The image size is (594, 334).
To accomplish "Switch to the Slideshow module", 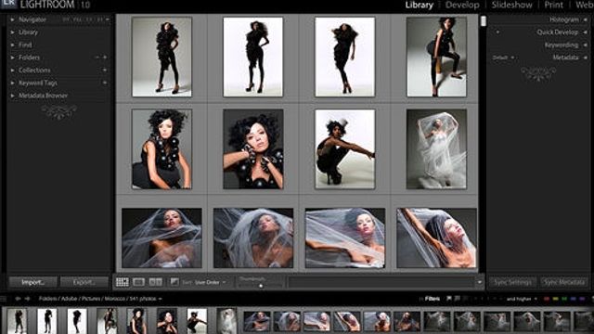I will point(511,5).
